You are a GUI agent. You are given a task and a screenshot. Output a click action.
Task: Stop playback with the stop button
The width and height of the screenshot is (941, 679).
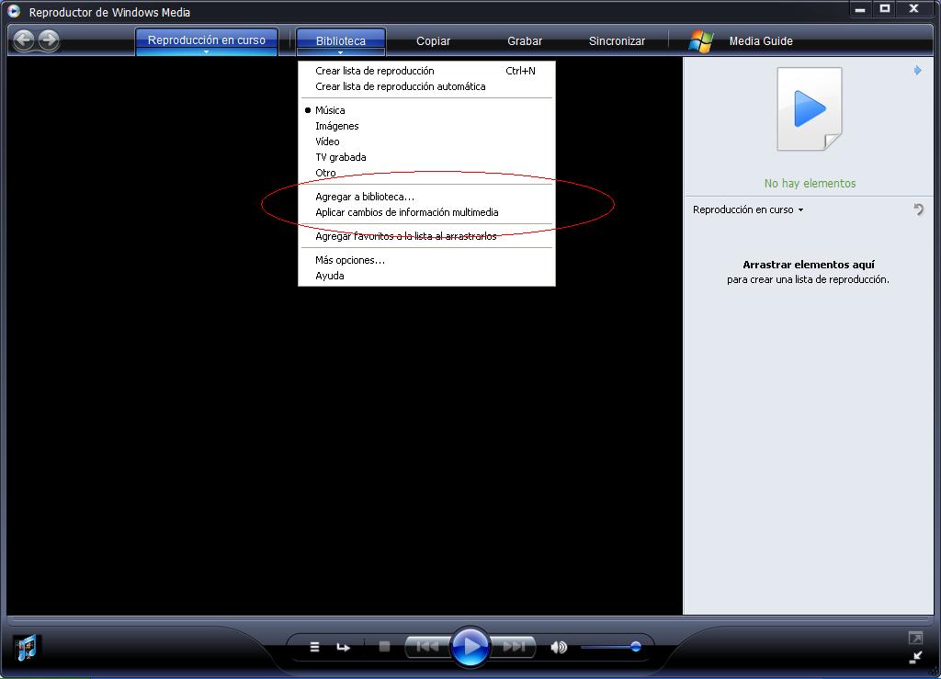click(385, 647)
